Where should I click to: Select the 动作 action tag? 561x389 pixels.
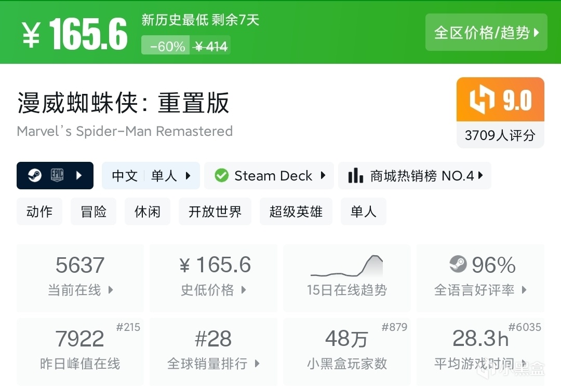point(39,212)
